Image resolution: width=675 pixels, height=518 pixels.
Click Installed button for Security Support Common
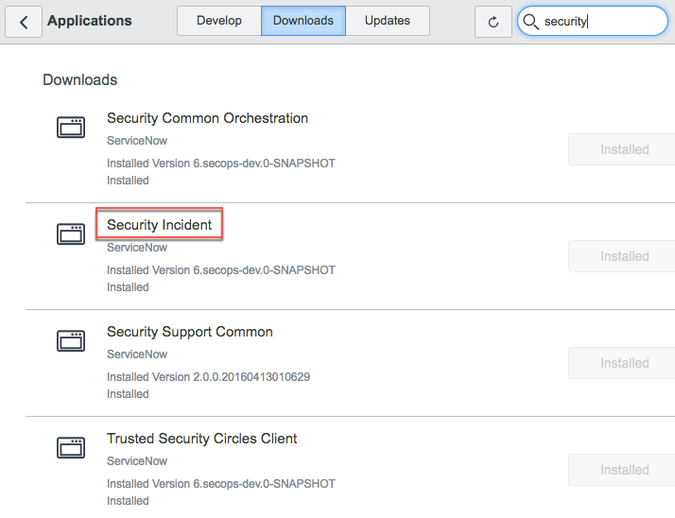(x=624, y=363)
